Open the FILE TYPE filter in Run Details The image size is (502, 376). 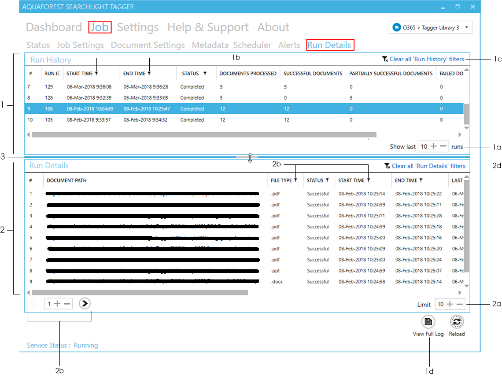pyautogui.click(x=296, y=180)
